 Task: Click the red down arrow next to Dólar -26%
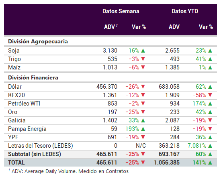(143, 87)
